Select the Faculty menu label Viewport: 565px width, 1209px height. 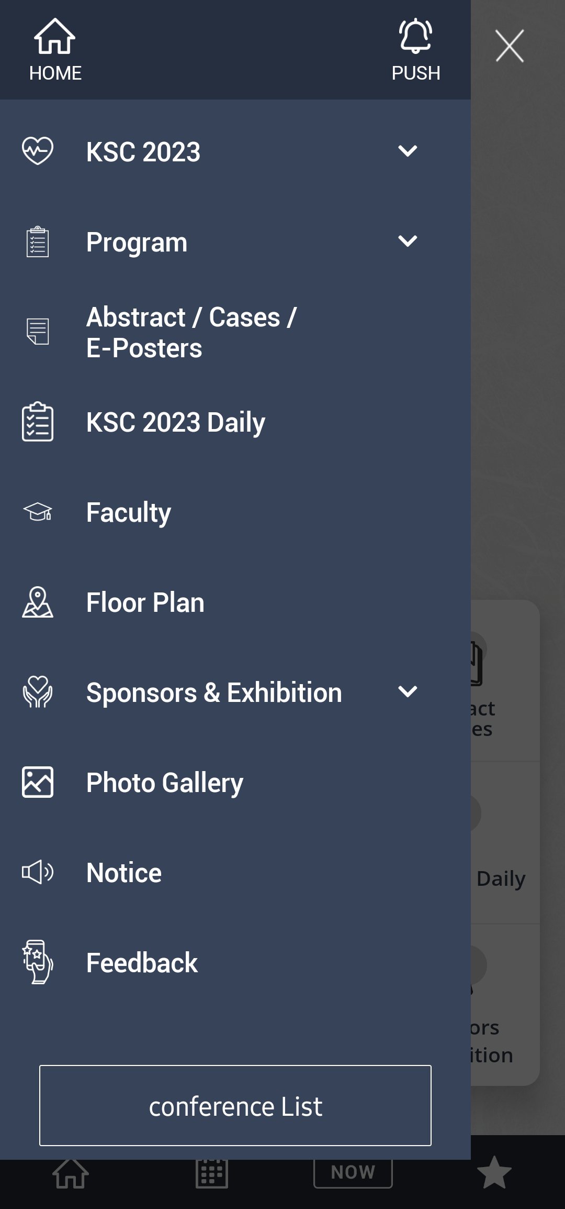(x=129, y=512)
